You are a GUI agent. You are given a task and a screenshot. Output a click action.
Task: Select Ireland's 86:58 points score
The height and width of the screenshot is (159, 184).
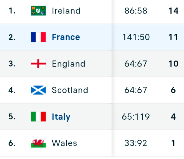click(136, 11)
